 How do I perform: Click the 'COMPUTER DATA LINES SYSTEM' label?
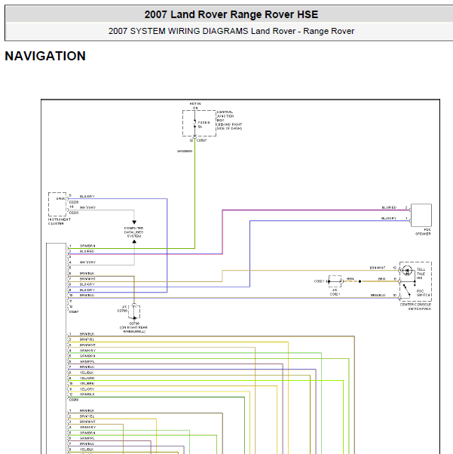(133, 232)
